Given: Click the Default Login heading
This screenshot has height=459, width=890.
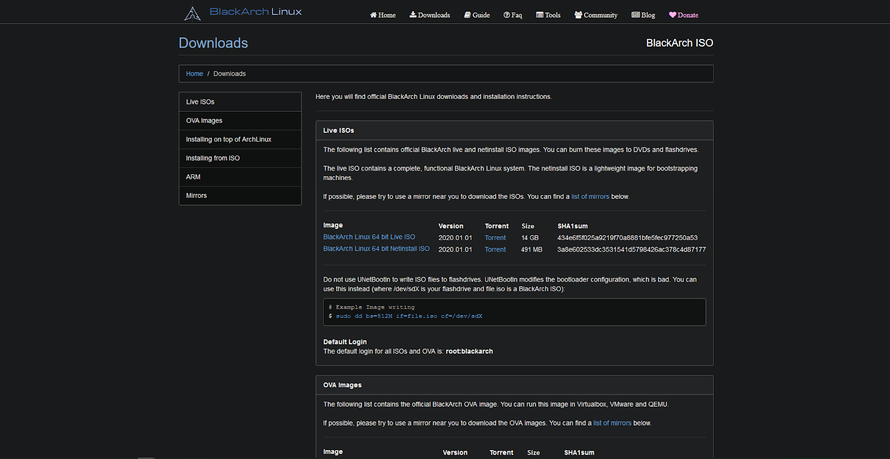Looking at the screenshot, I should coord(345,342).
